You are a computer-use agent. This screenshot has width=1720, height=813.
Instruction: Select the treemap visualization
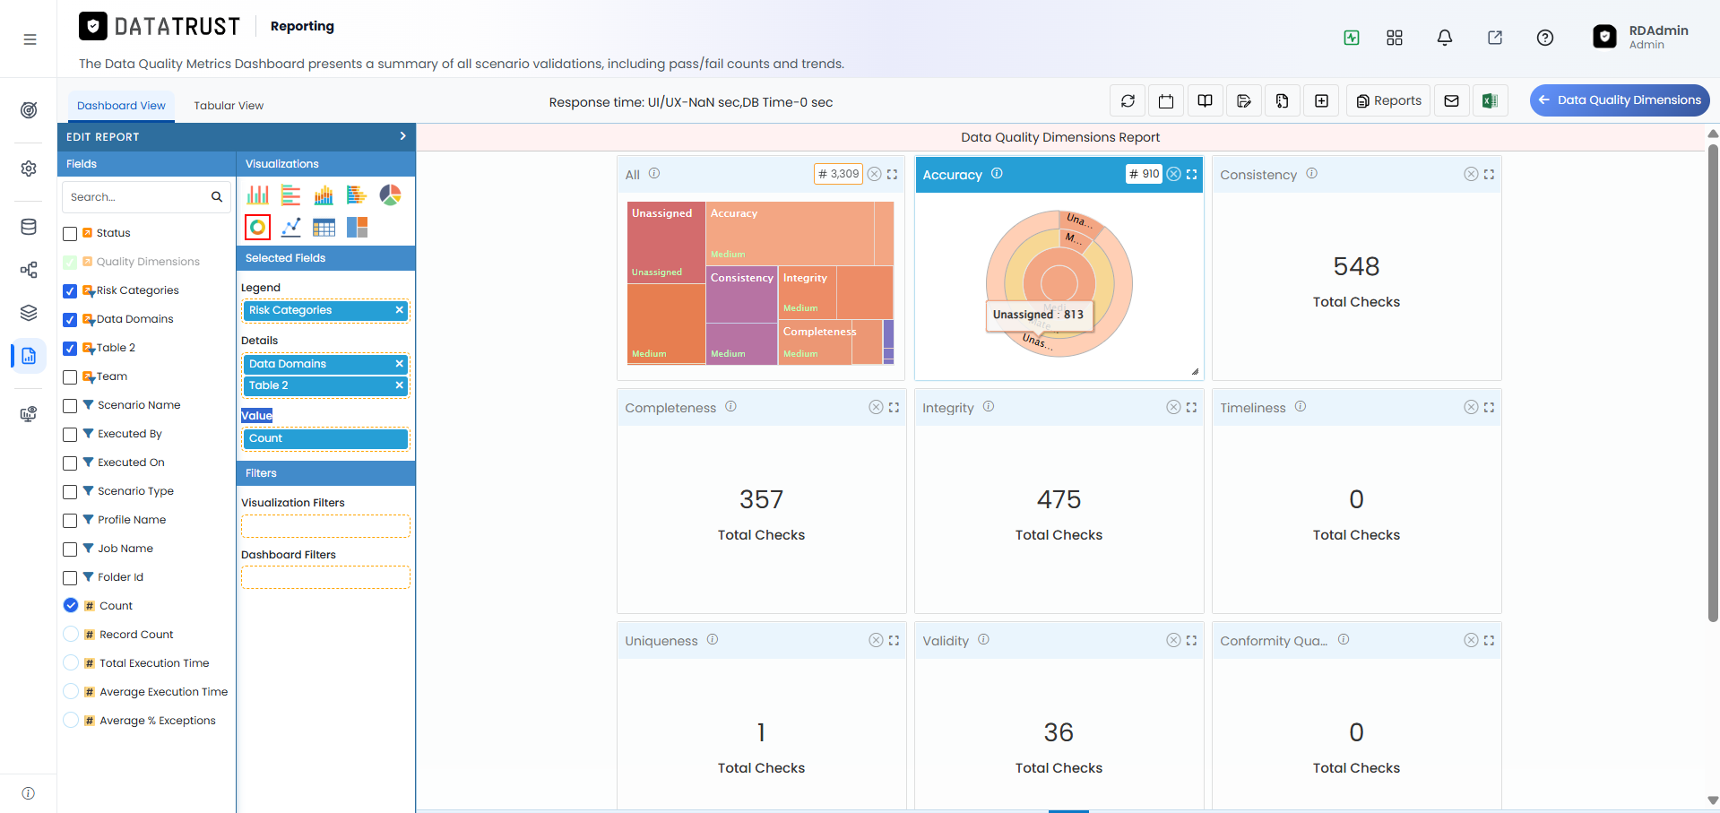tap(357, 227)
